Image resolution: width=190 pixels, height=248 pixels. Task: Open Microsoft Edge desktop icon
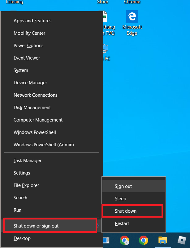(x=132, y=23)
